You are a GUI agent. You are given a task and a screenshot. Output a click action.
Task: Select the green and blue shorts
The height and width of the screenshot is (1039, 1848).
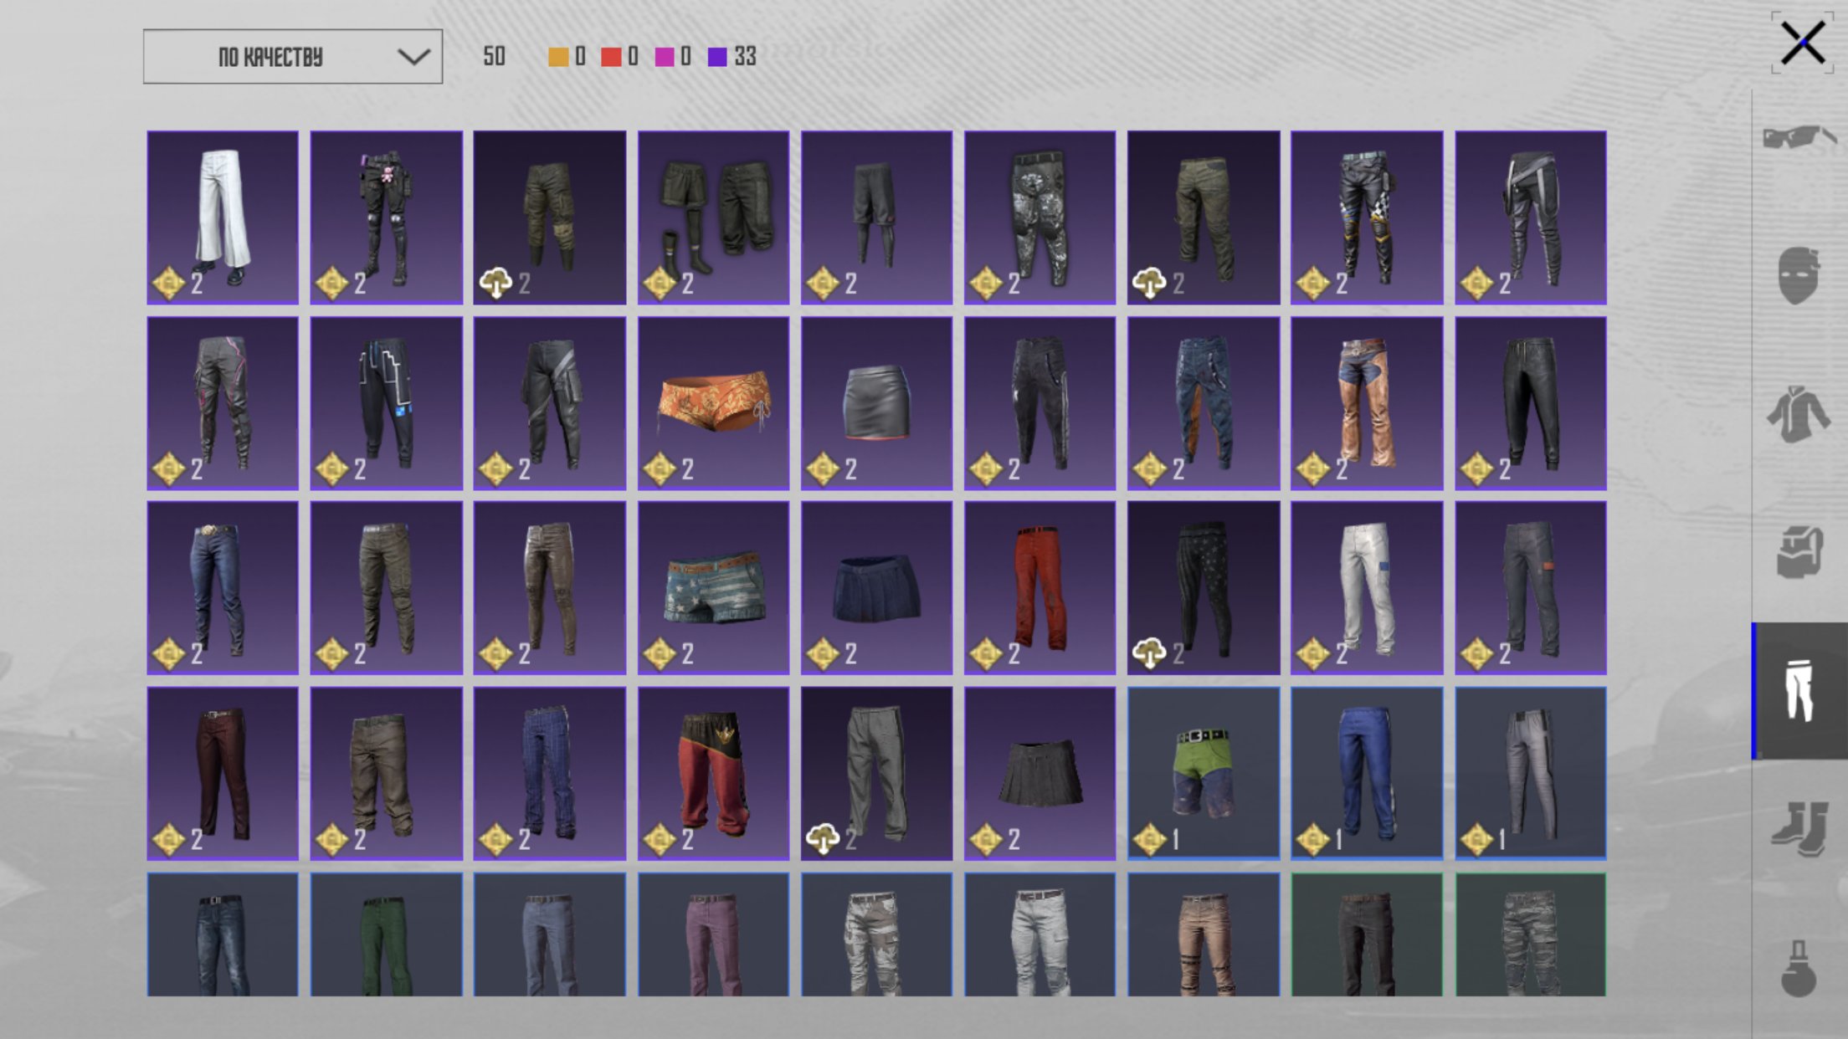(x=1204, y=774)
